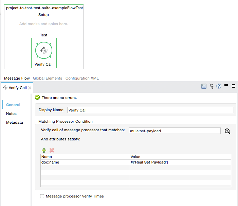The height and width of the screenshot is (206, 238).
Task: Select the Verify Call processor icon in the flow
Action: (x=44, y=50)
